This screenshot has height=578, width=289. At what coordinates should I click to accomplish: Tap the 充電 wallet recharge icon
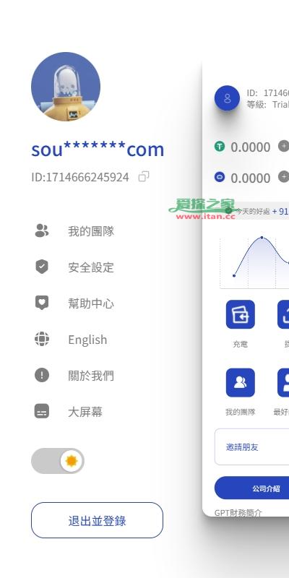[241, 314]
